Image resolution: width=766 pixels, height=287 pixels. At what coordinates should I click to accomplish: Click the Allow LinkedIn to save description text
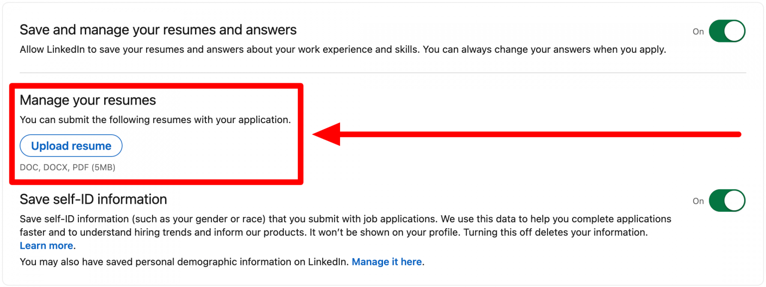tap(343, 50)
